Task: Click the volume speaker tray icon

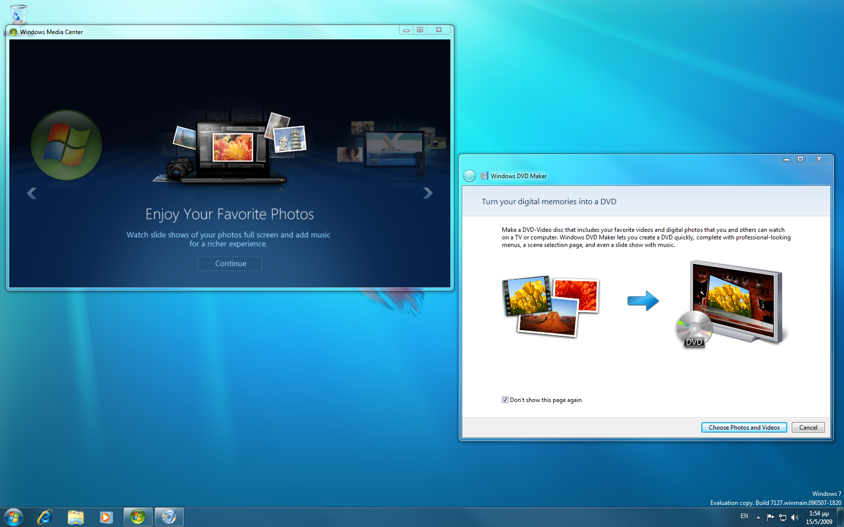Action: tap(794, 517)
